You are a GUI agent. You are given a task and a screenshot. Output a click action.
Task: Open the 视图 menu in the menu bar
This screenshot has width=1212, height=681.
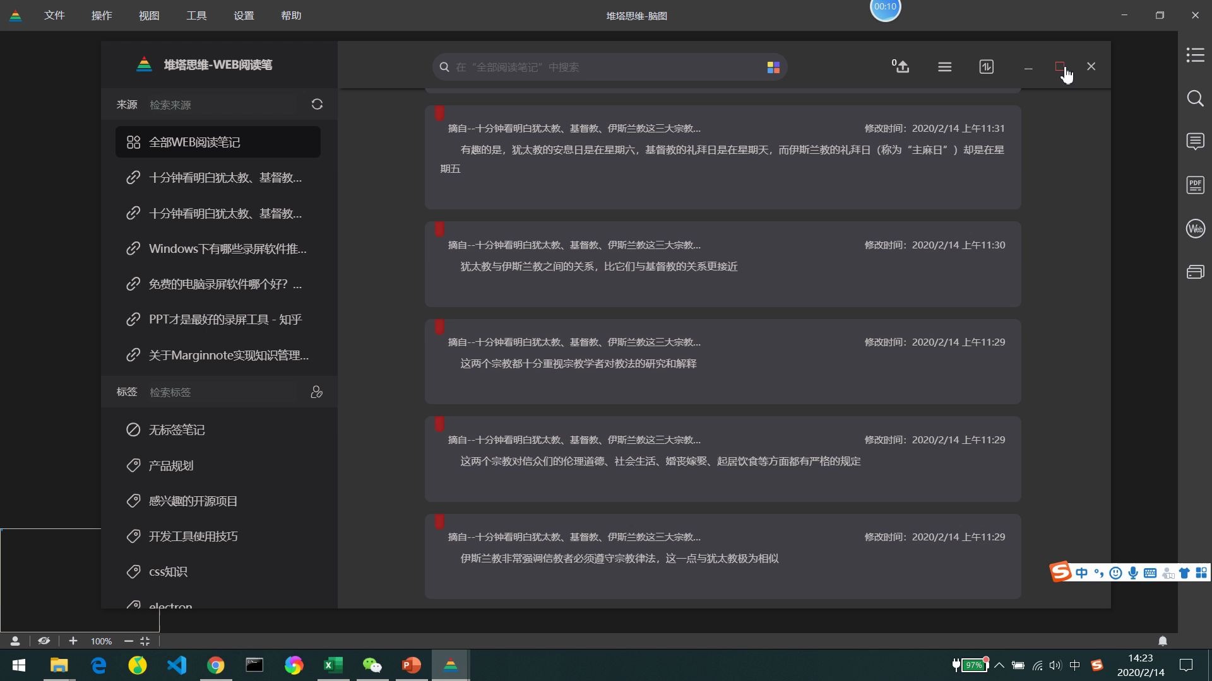pyautogui.click(x=149, y=15)
